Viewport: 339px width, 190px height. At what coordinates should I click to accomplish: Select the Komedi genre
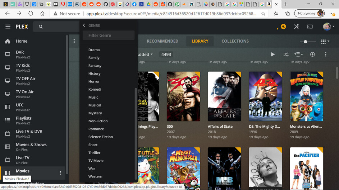point(95,89)
